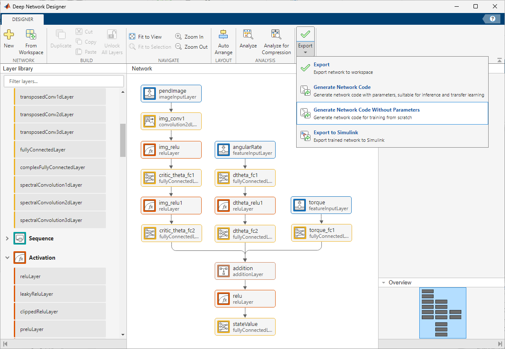Select the critic_theta_fc1 layer node
The image size is (505, 349).
171,178
